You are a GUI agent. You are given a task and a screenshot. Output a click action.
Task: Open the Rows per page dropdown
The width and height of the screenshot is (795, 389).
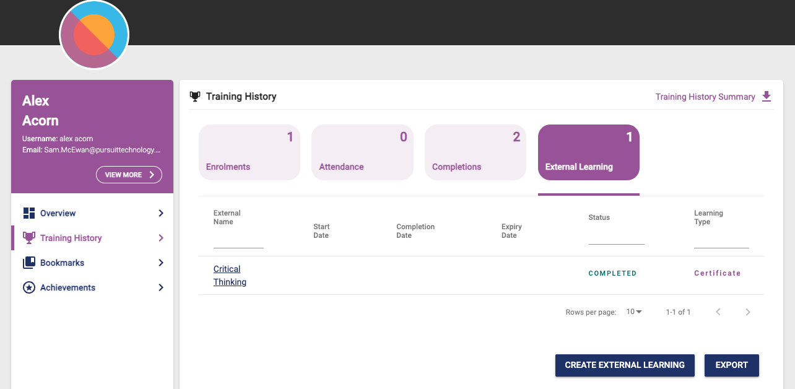click(634, 312)
